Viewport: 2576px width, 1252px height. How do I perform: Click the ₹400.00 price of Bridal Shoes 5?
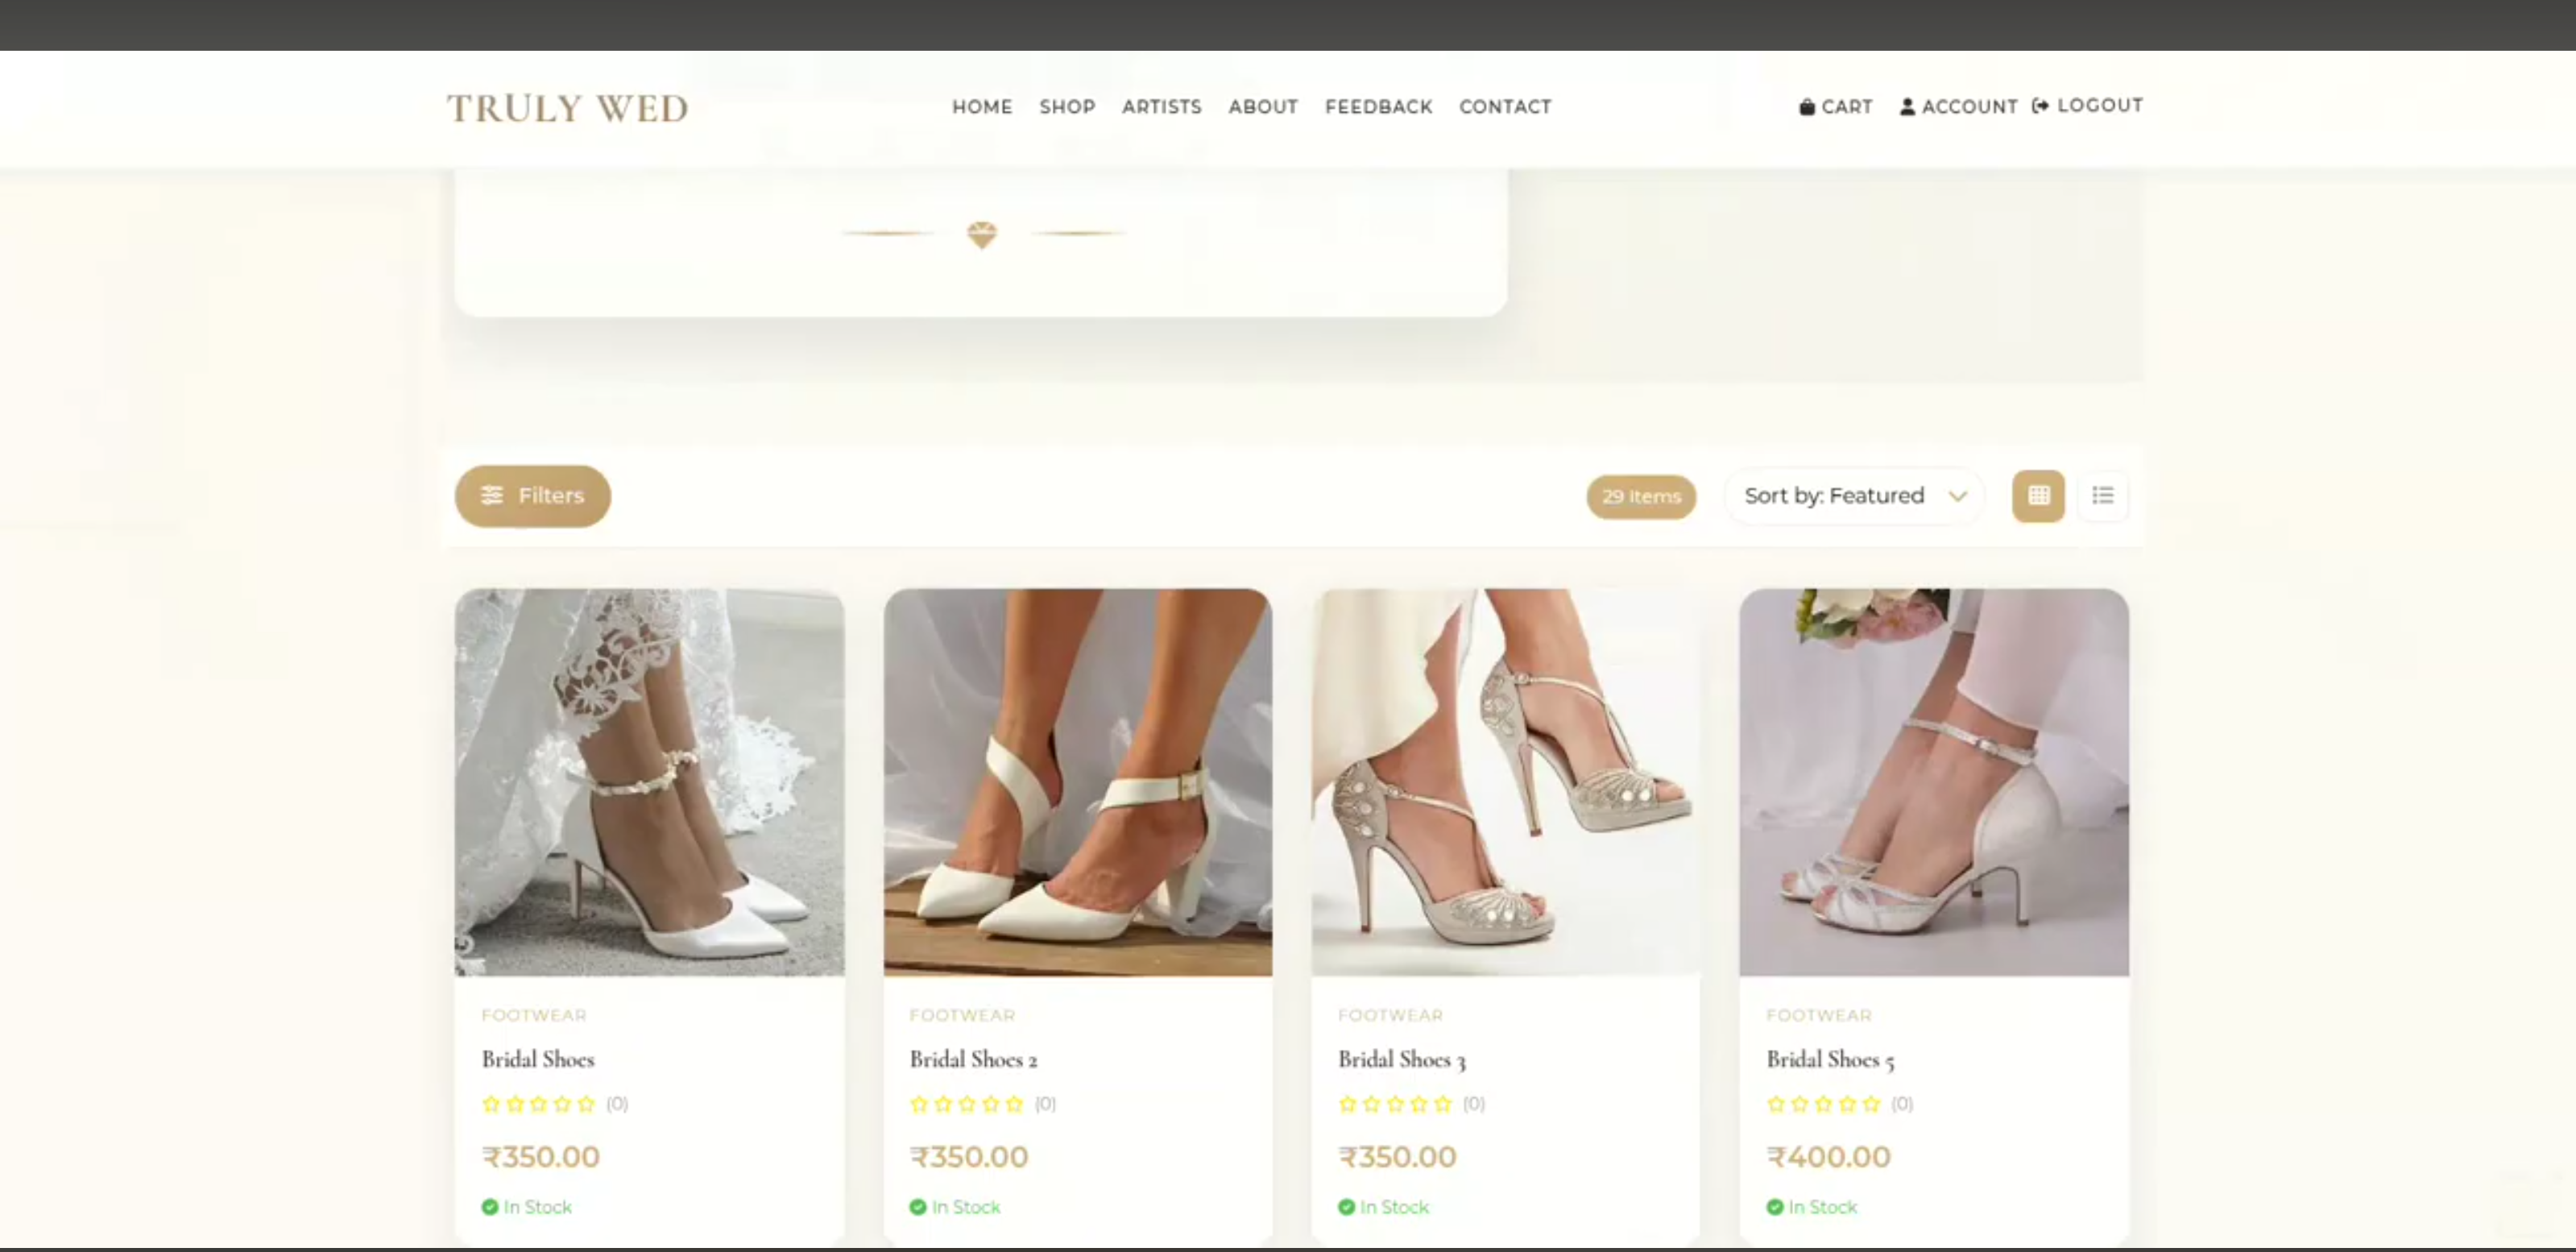(x=1828, y=1157)
